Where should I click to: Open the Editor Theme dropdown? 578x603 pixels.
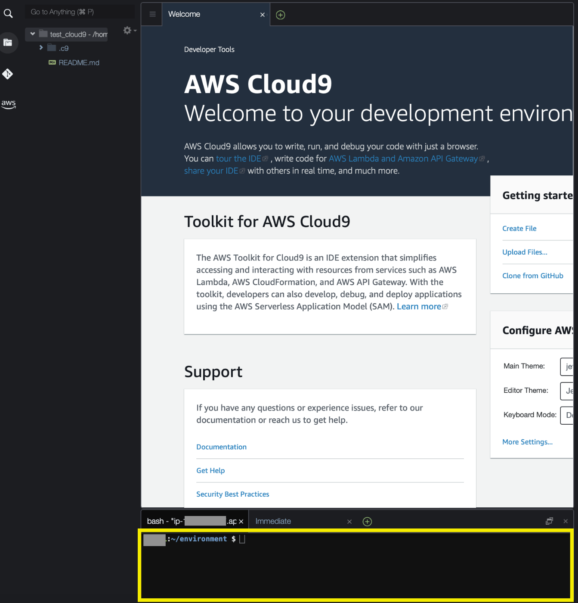566,391
